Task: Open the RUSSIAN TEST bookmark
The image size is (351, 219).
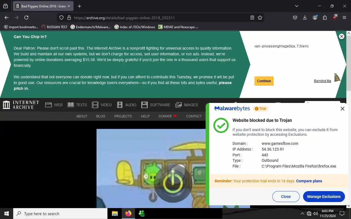Action: coord(54,27)
